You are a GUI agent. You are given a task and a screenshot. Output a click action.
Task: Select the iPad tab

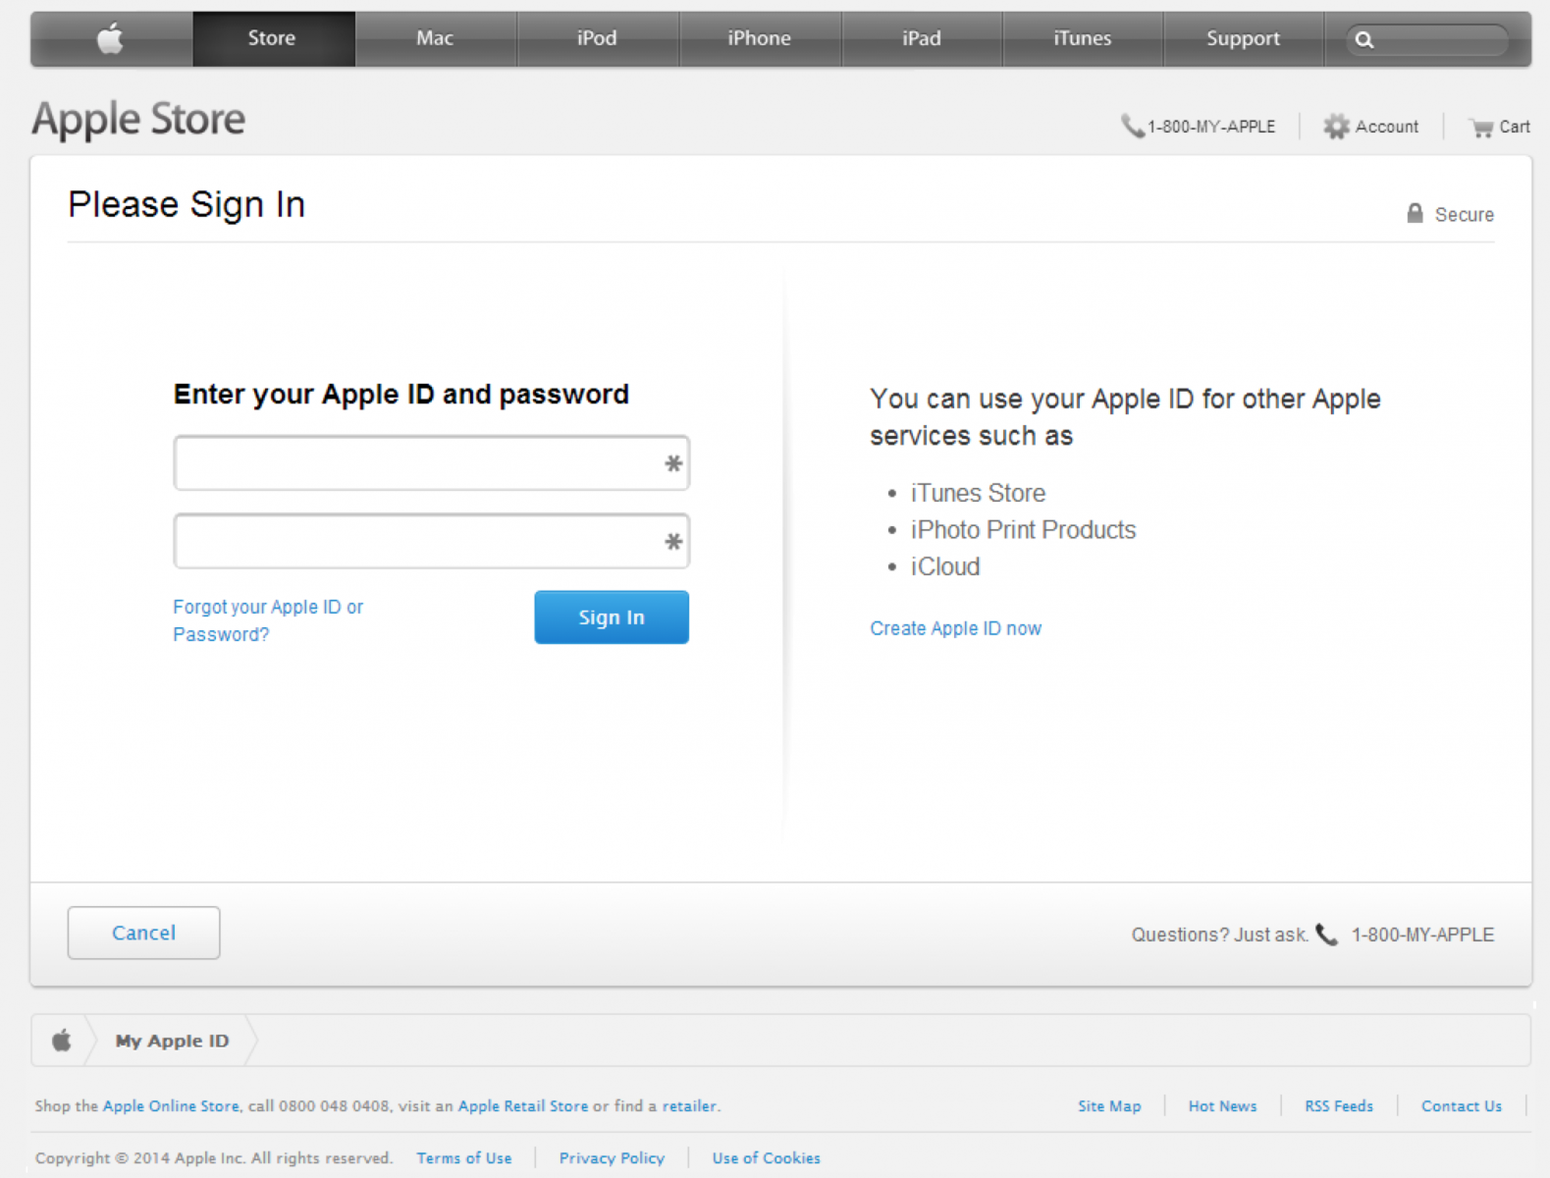click(922, 38)
